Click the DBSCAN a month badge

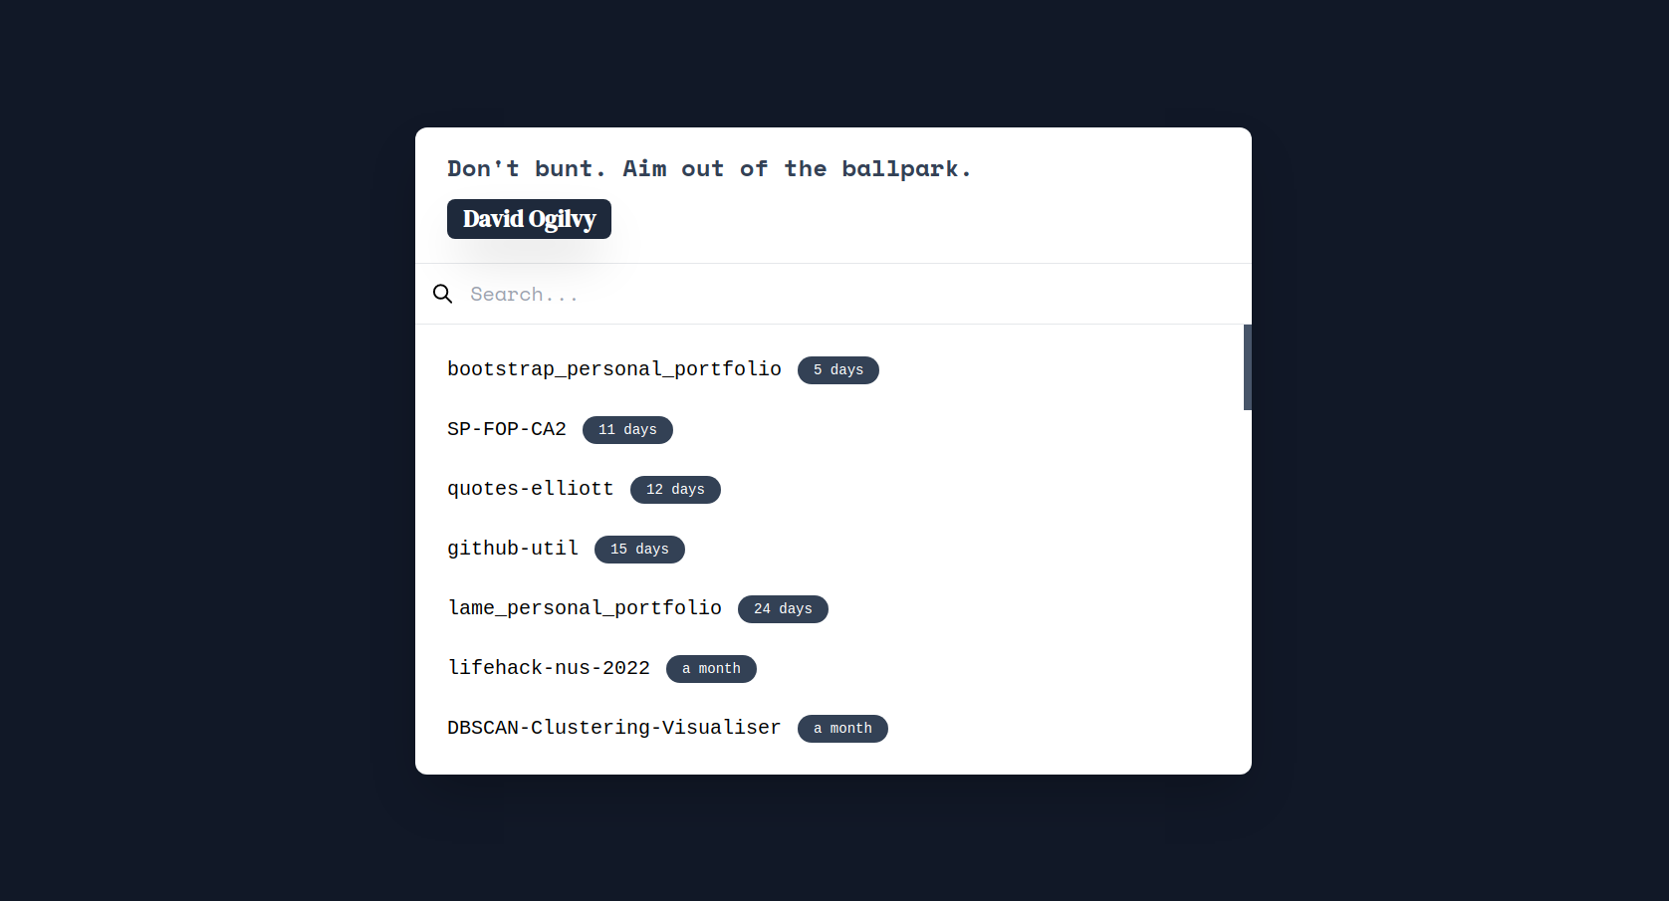[x=842, y=729]
